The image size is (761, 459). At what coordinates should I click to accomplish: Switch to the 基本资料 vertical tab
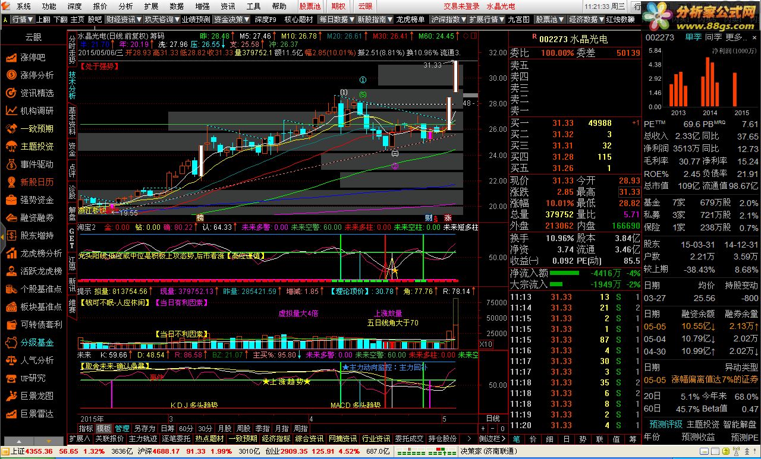click(72, 121)
